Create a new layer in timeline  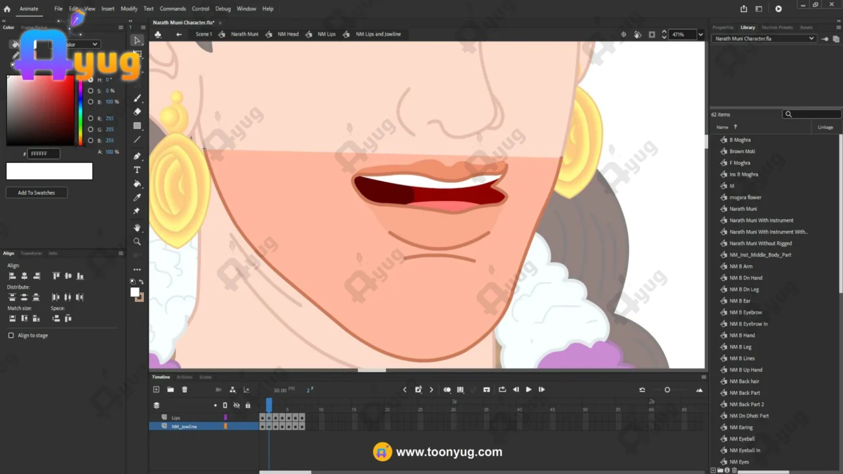(x=156, y=390)
